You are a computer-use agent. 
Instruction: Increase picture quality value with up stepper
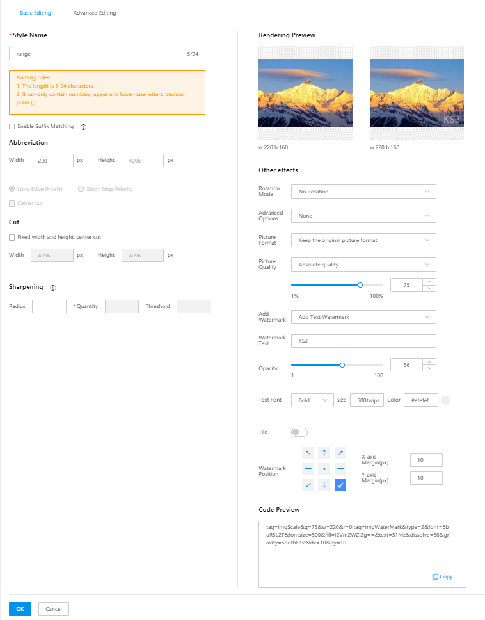pos(429,282)
